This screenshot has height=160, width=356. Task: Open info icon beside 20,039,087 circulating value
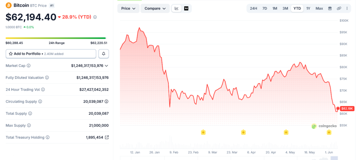point(106,101)
